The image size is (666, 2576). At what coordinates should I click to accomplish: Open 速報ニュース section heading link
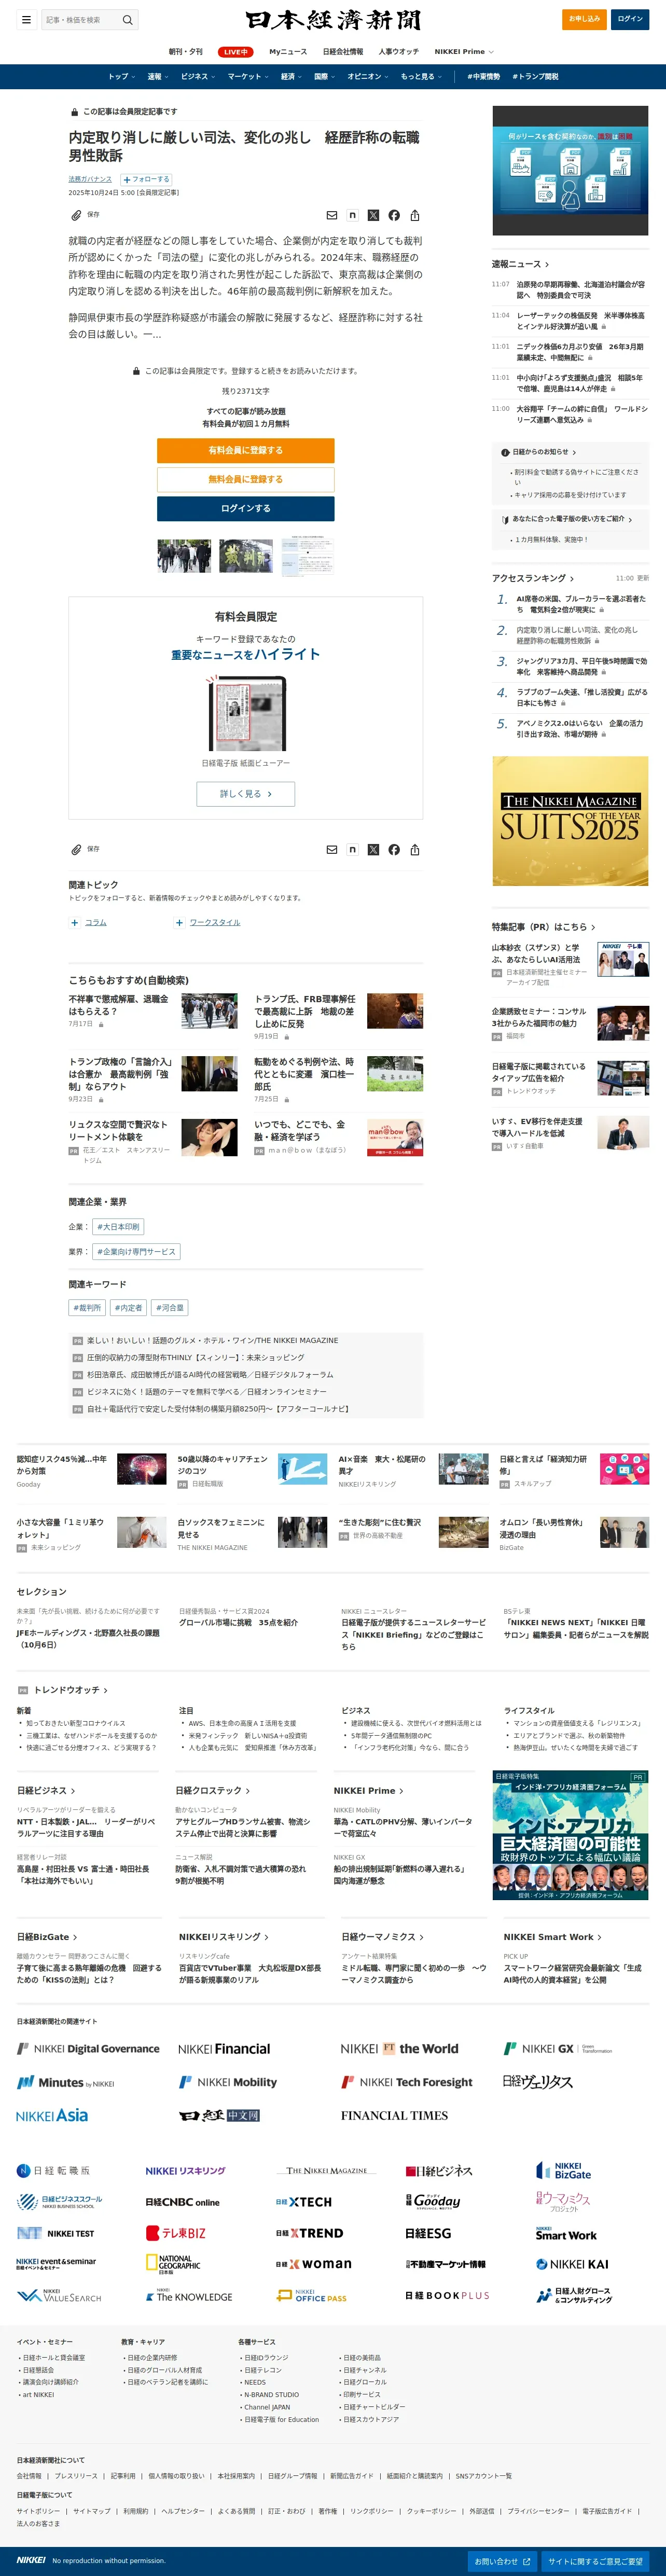(520, 264)
